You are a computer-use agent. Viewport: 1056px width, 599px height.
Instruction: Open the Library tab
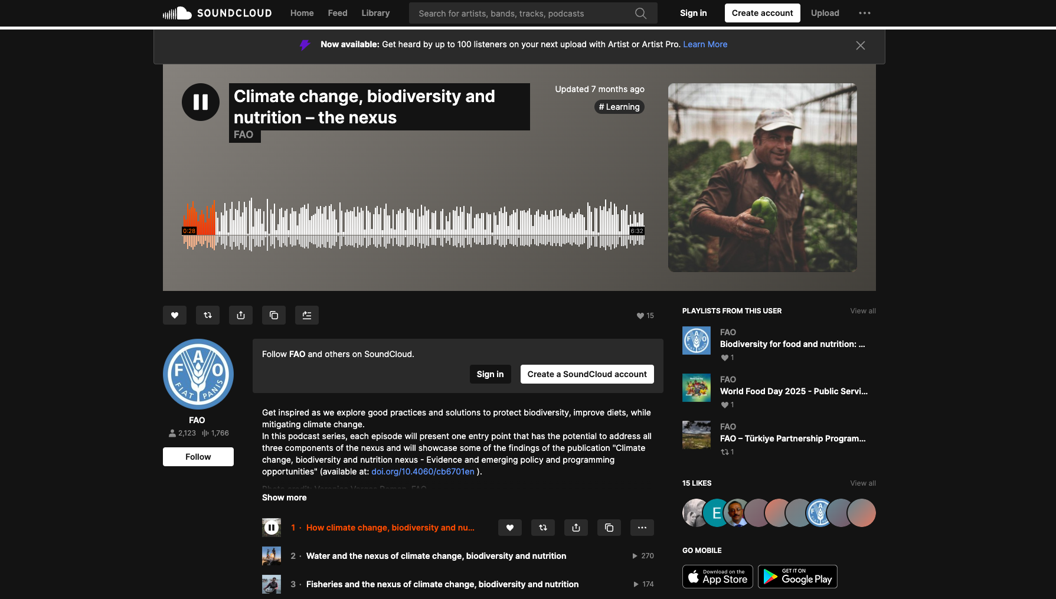375,13
